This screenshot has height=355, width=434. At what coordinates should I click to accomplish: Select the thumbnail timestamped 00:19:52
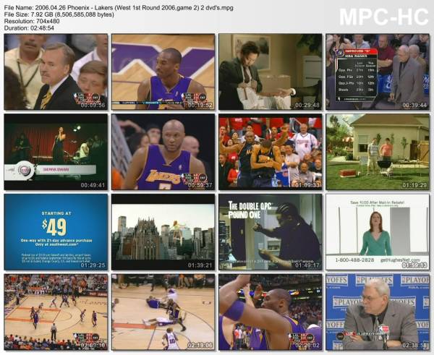[x=163, y=72]
